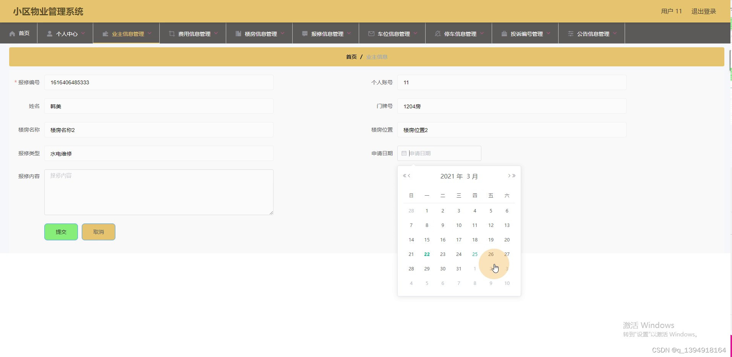Go to next month in date picker
Screen dimensions: 732x357
coord(509,176)
